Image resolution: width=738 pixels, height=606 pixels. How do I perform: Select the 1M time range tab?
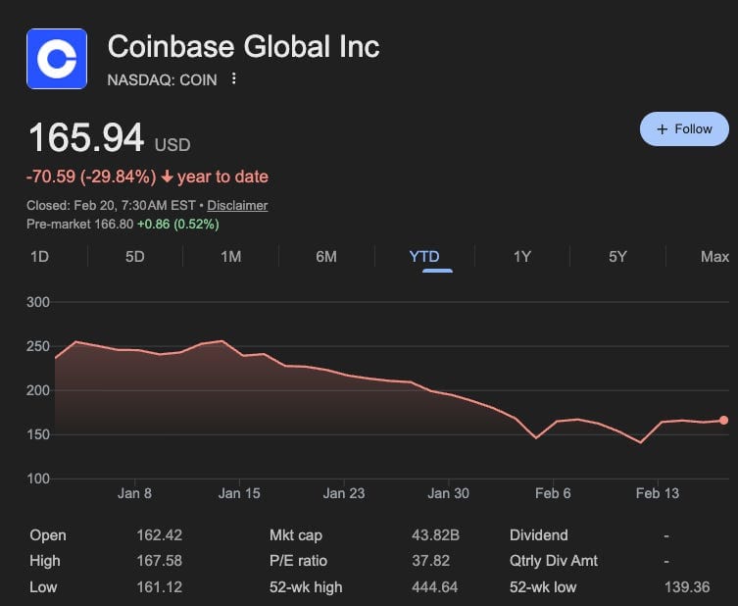point(231,257)
